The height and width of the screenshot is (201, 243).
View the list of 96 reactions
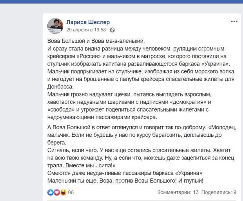coord(71,192)
